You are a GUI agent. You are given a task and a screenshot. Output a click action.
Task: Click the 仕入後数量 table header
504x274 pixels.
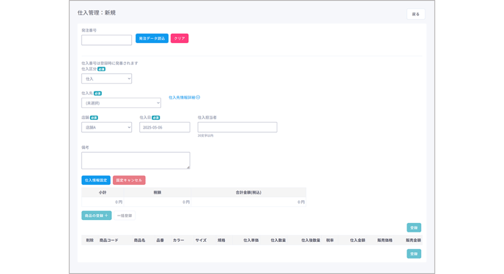coord(311,240)
